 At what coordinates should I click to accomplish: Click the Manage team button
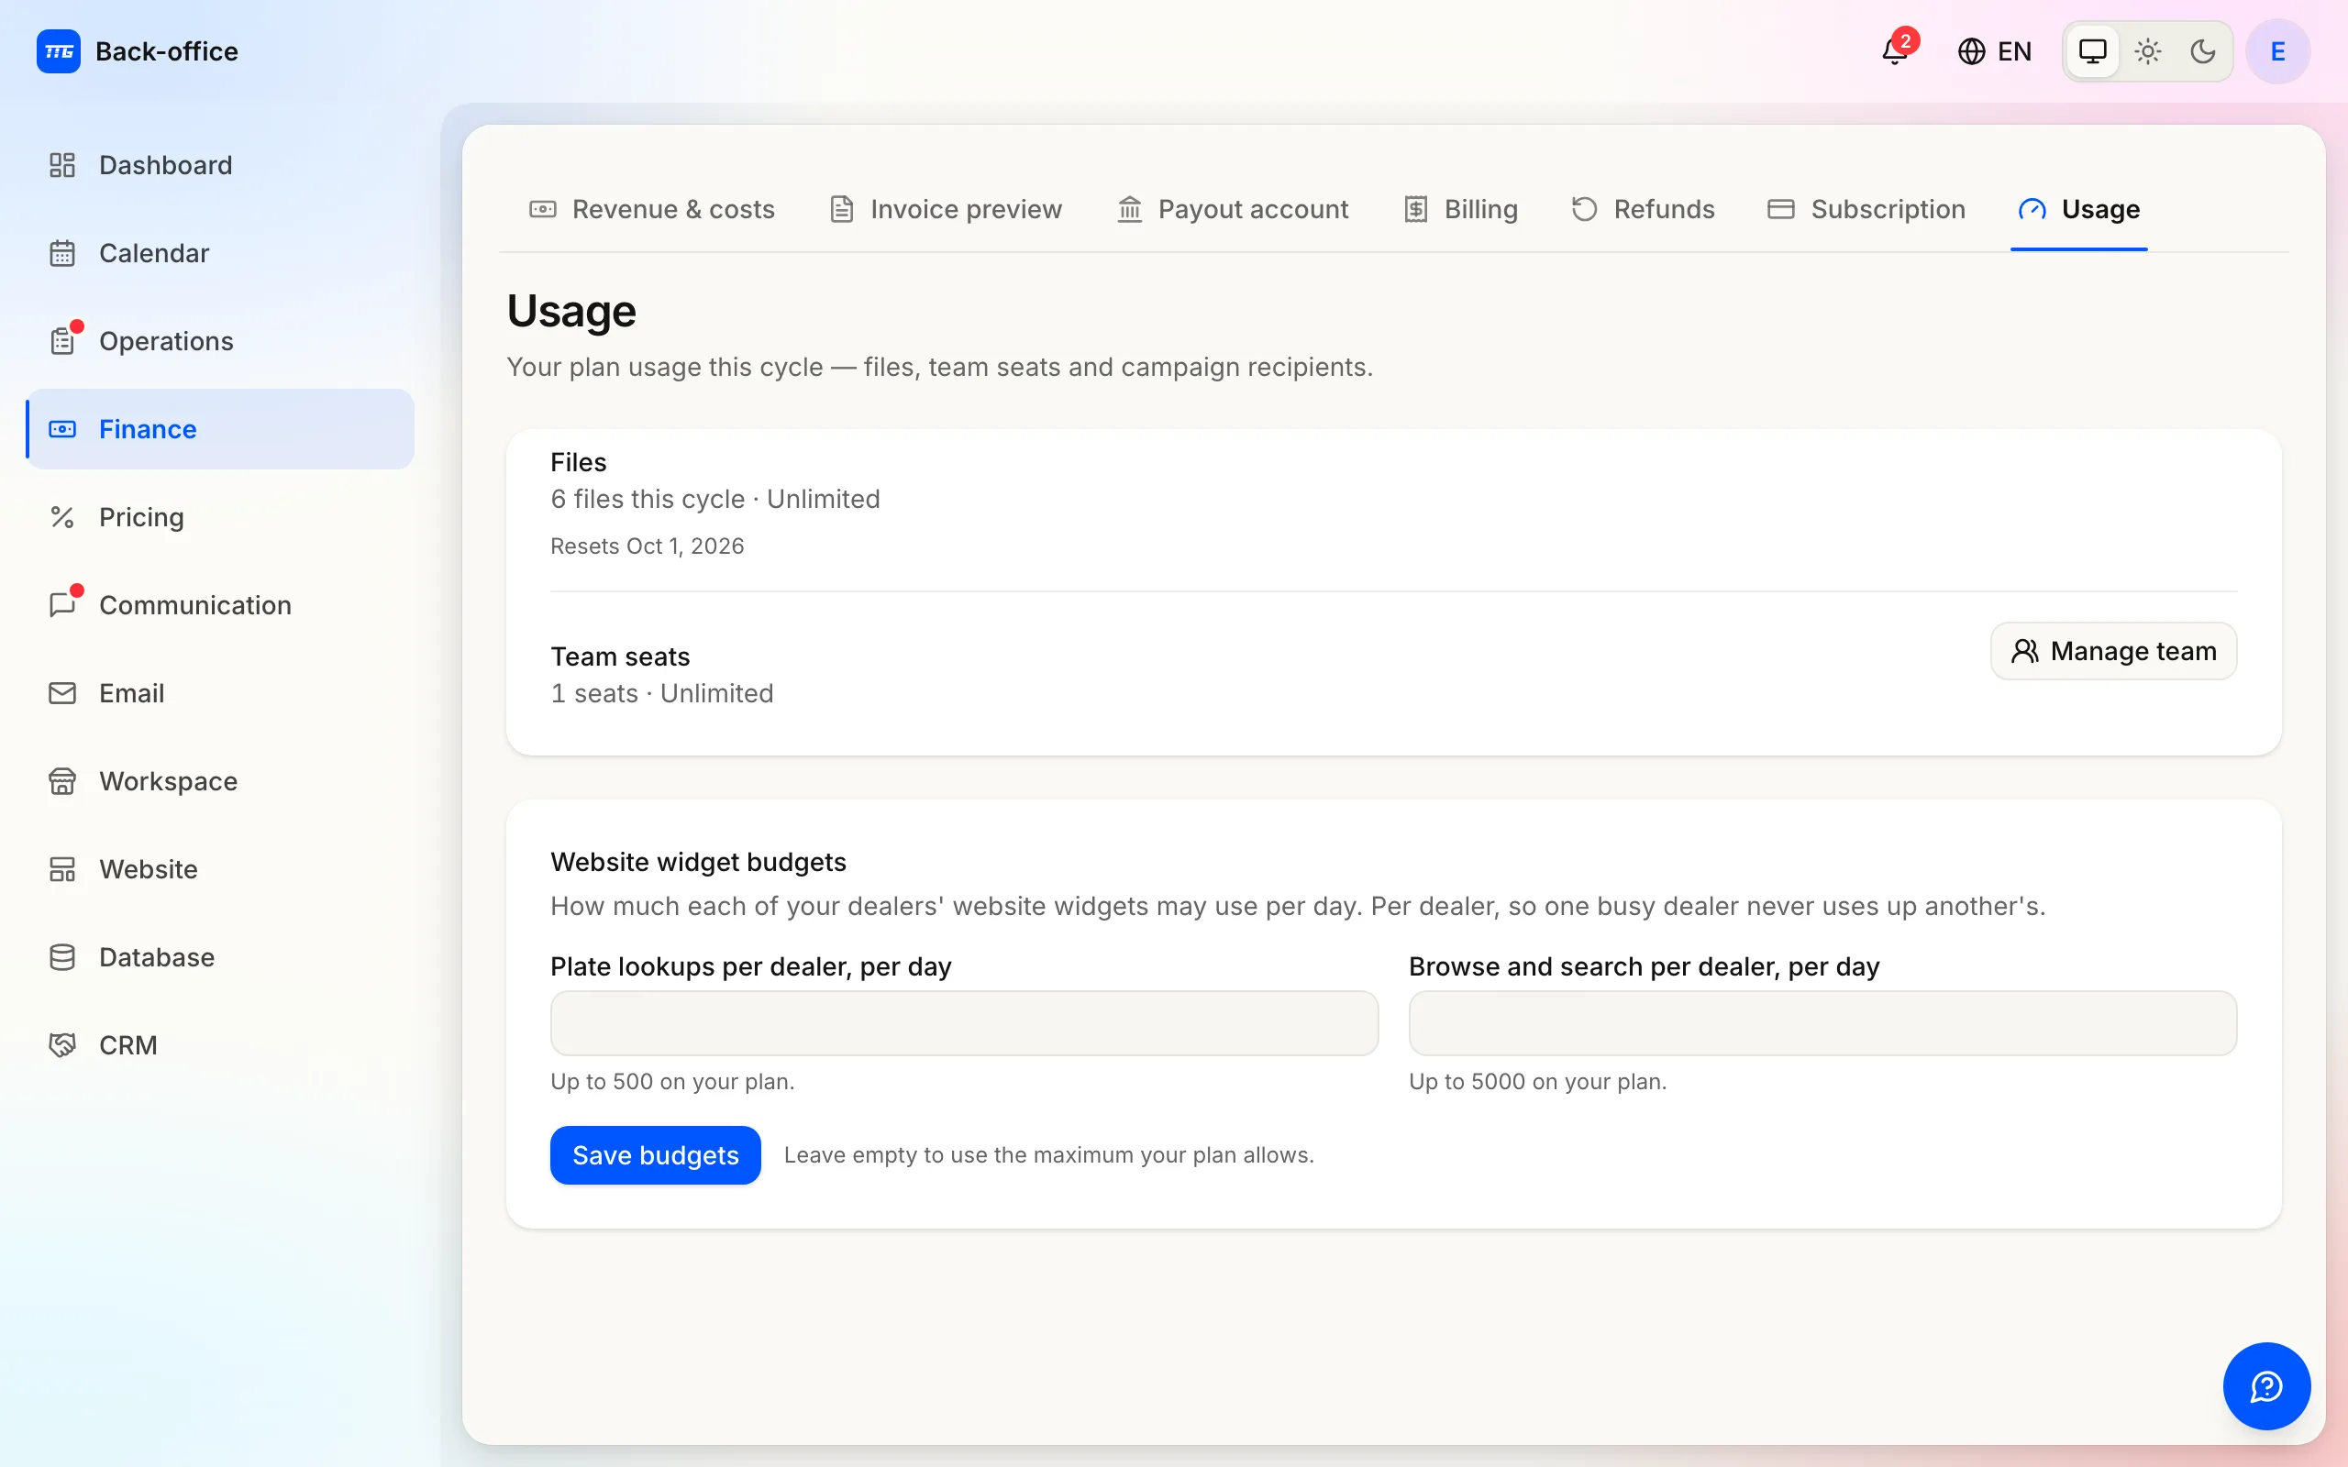tap(2113, 651)
